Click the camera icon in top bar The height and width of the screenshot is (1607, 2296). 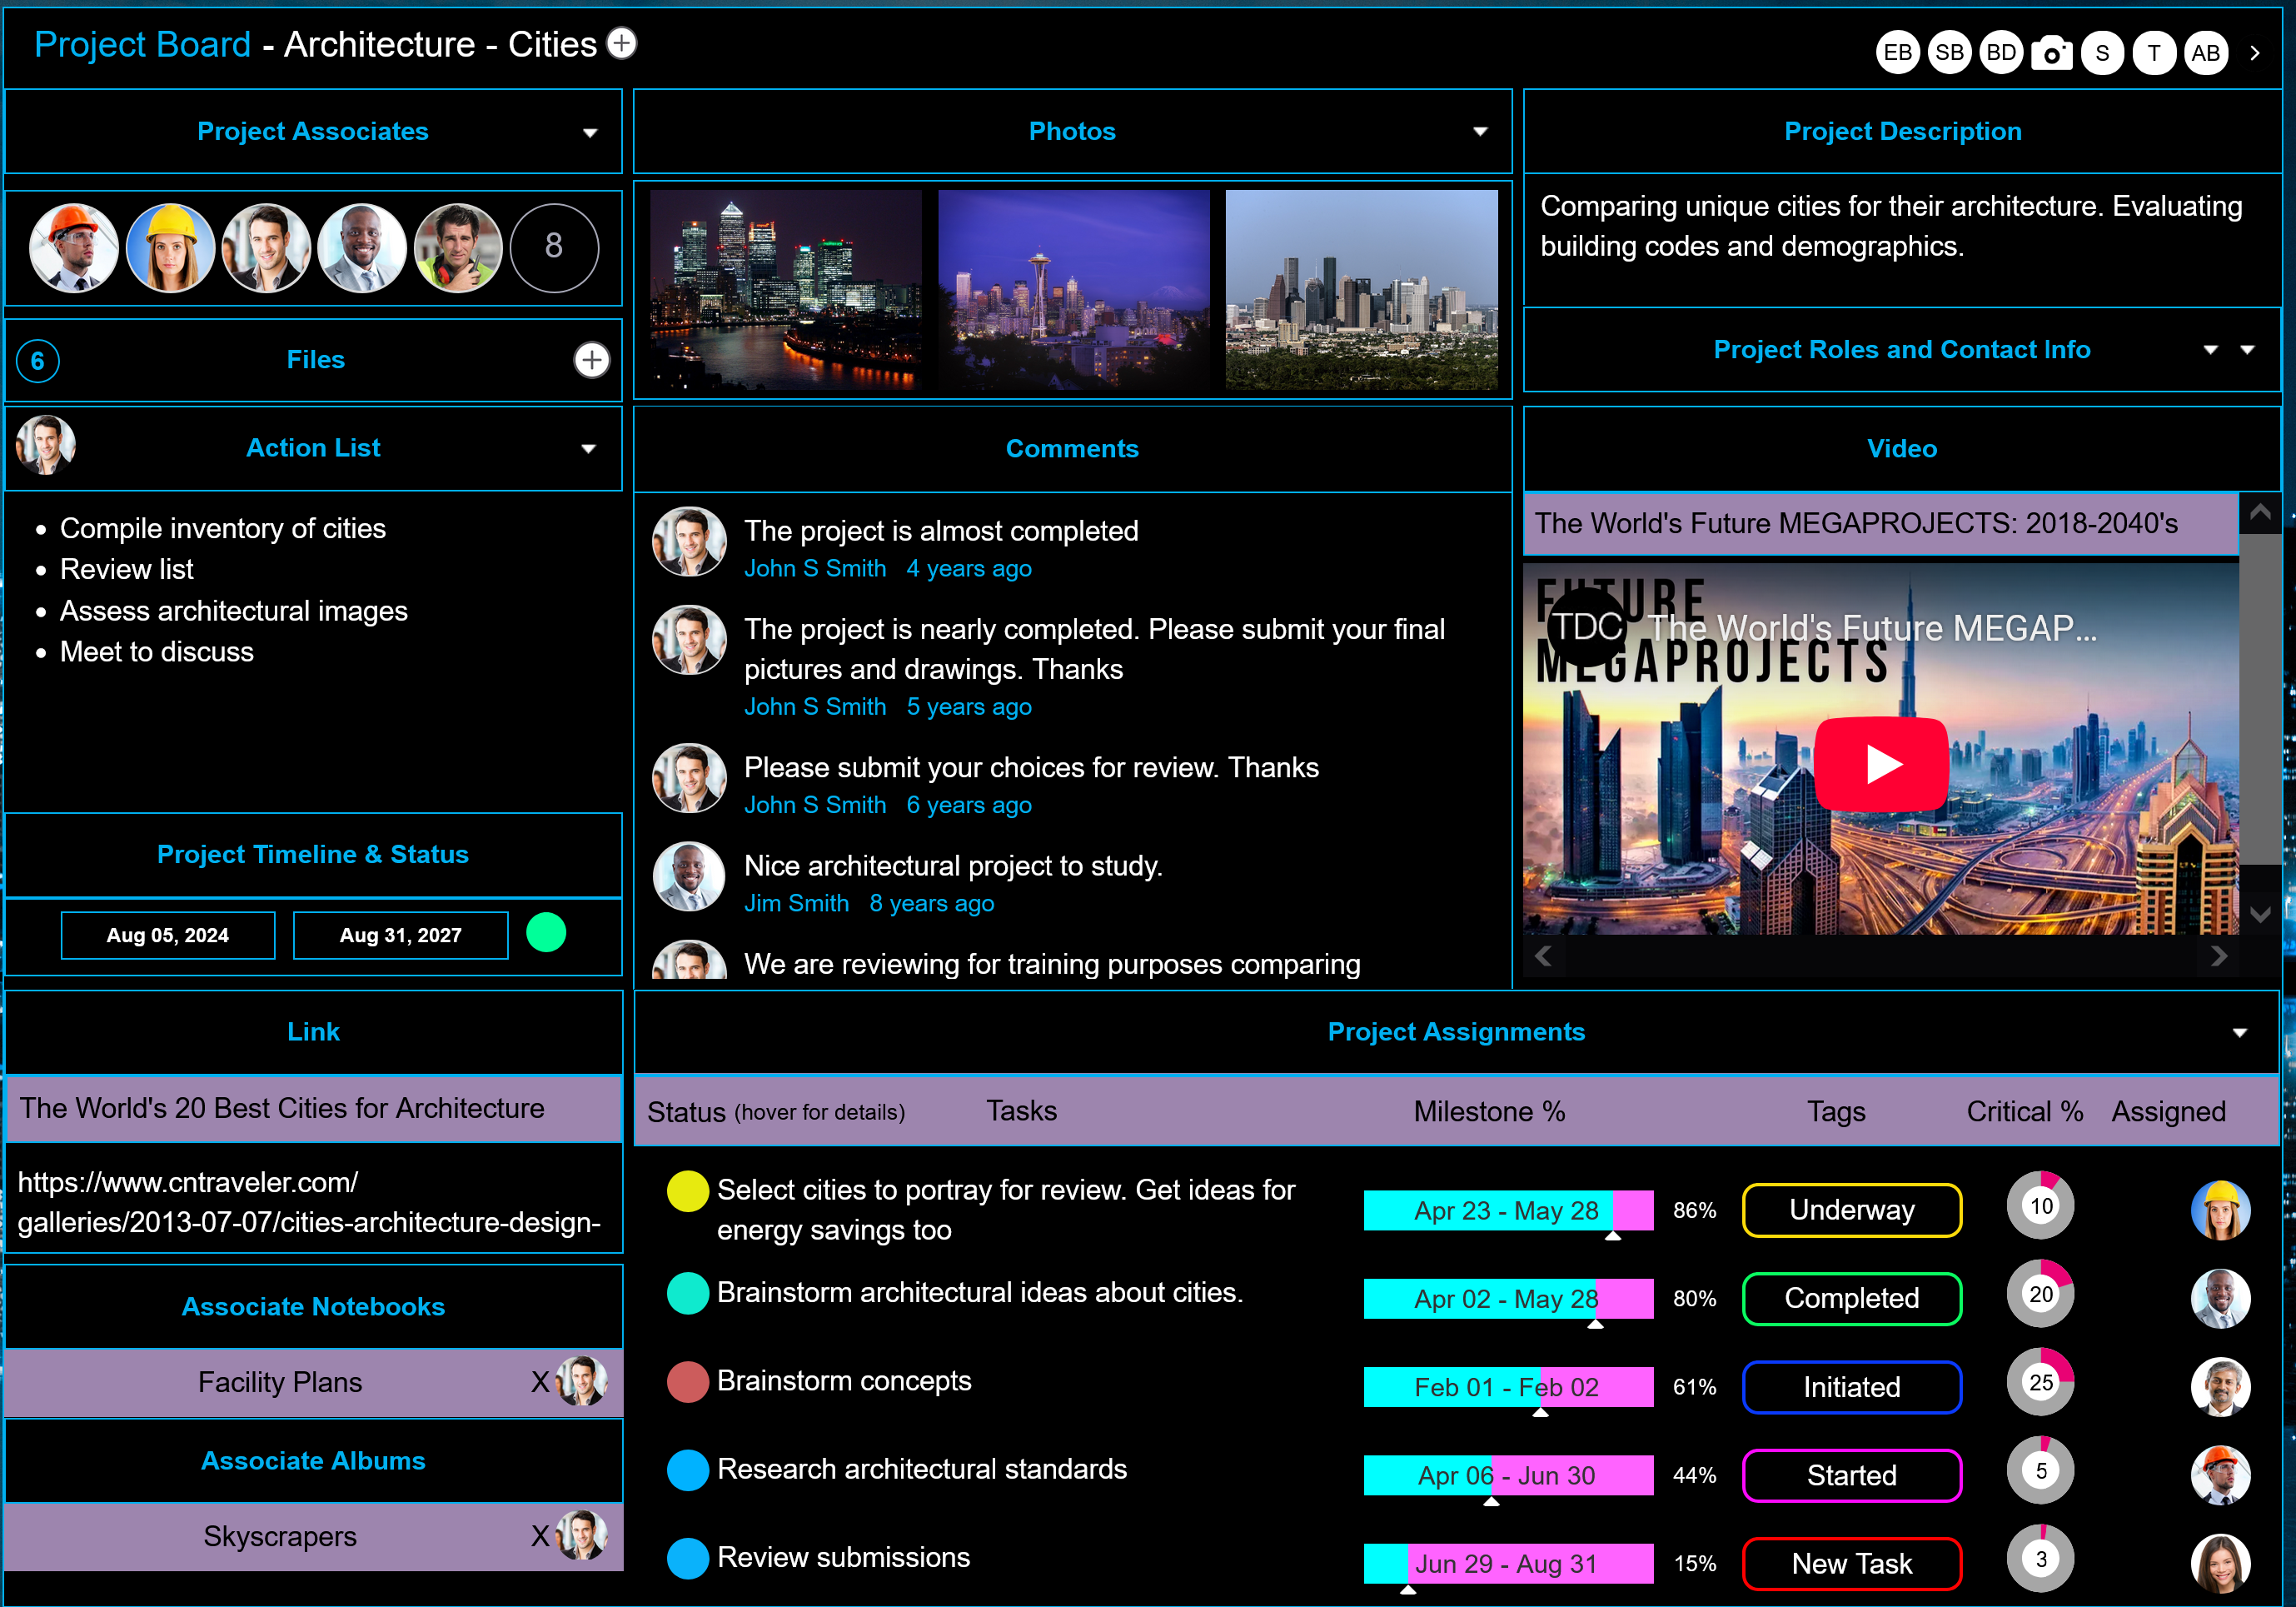2051,53
